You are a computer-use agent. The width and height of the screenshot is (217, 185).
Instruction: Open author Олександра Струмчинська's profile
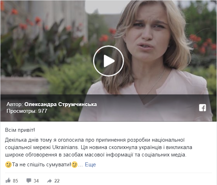(x=61, y=104)
